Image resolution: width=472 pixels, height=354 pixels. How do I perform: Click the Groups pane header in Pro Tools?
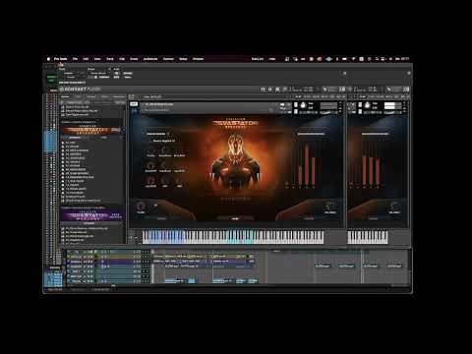(55, 267)
